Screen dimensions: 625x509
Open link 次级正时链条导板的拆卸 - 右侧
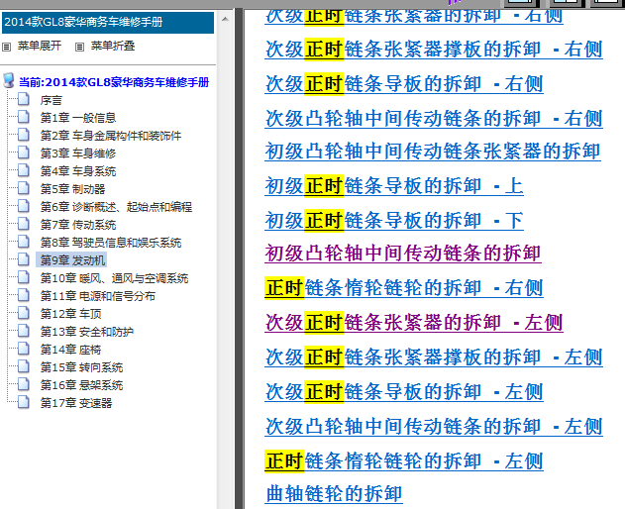tap(404, 84)
